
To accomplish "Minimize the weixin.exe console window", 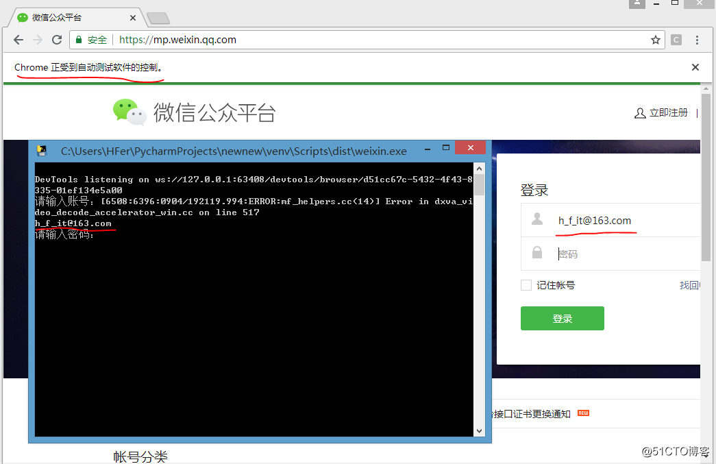I will pyautogui.click(x=428, y=149).
